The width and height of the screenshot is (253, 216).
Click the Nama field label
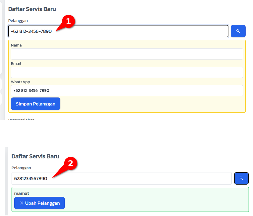[x=16, y=45]
